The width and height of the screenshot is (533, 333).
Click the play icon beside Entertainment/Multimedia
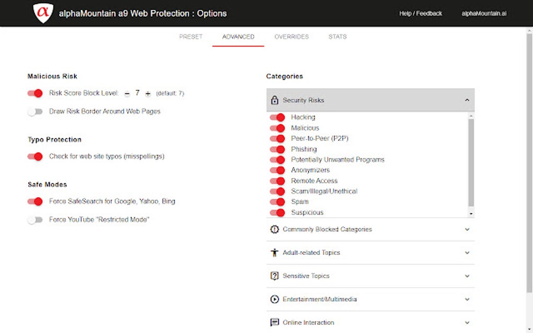(x=274, y=299)
